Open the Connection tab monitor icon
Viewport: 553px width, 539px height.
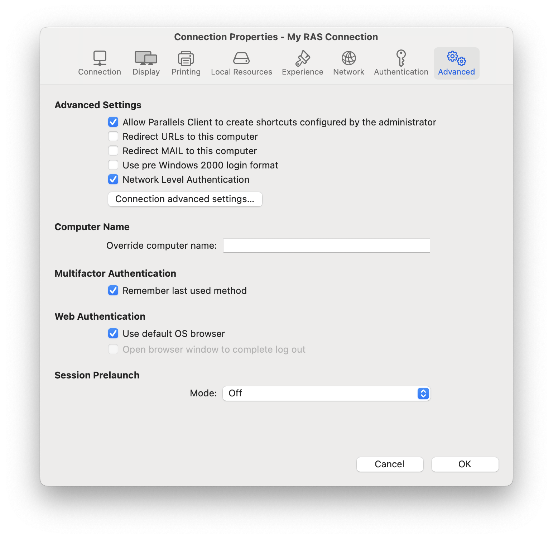coord(100,58)
